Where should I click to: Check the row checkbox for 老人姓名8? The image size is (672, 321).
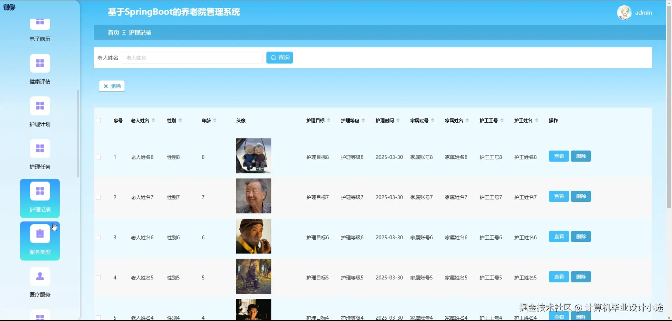pos(98,157)
